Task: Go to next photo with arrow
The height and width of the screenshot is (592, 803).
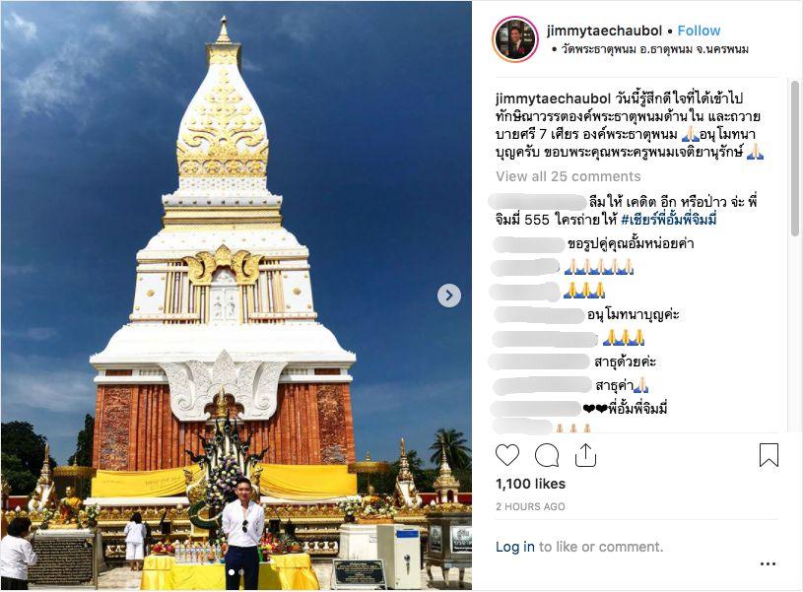Action: [x=449, y=296]
